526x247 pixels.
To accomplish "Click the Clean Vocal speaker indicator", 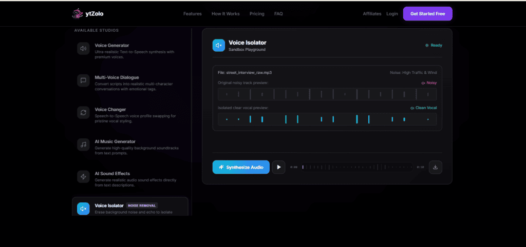I will coord(412,108).
